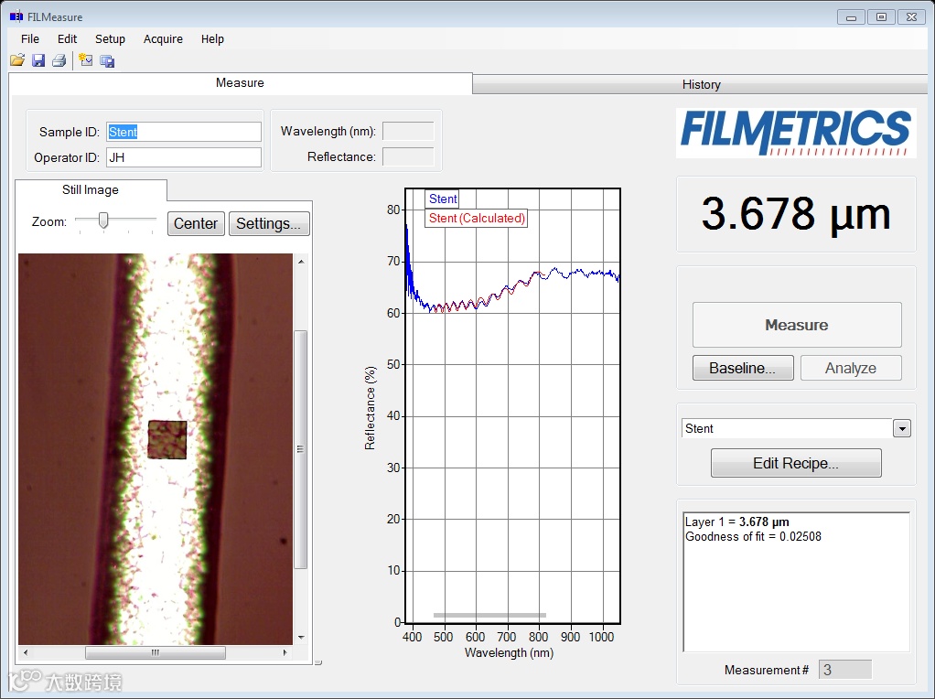Image resolution: width=935 pixels, height=699 pixels.
Task: Click the Sample ID input field
Action: (184, 132)
